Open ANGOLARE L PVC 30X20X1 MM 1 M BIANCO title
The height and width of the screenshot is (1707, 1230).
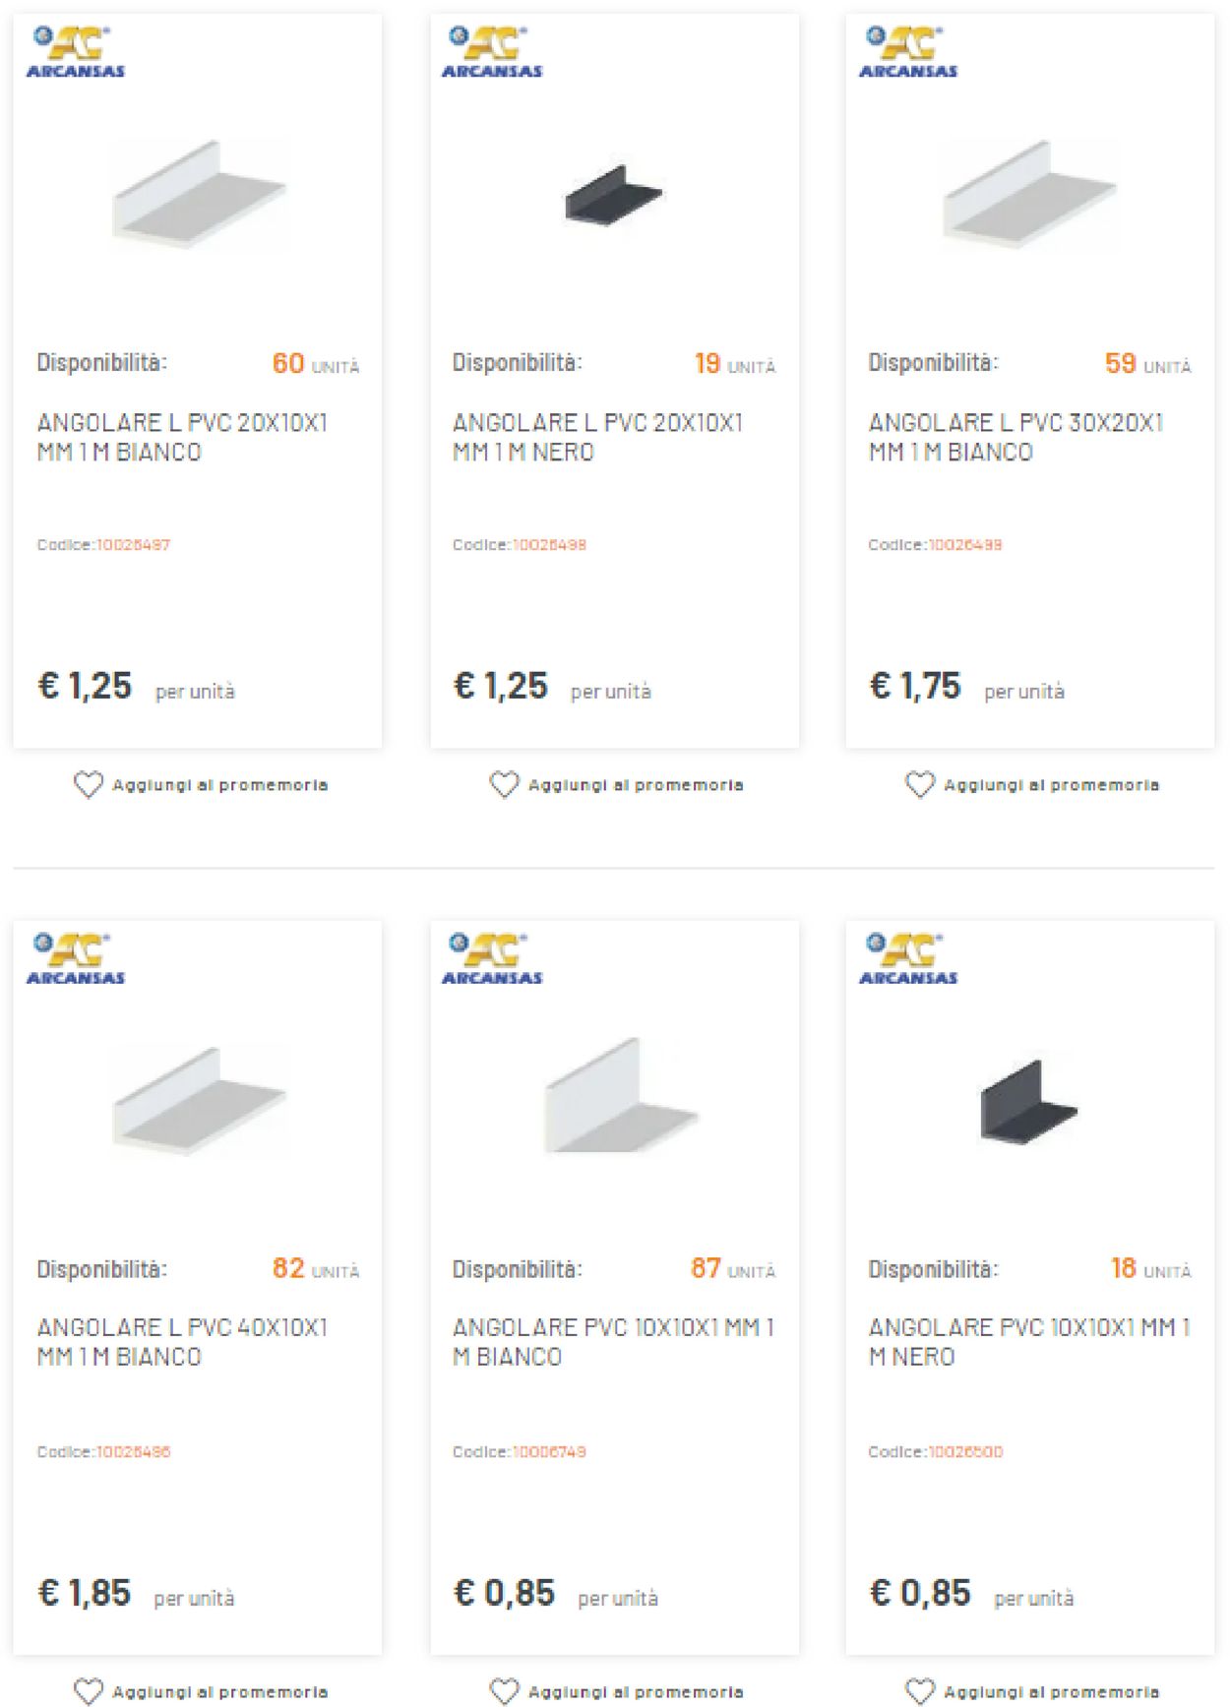tap(1015, 437)
